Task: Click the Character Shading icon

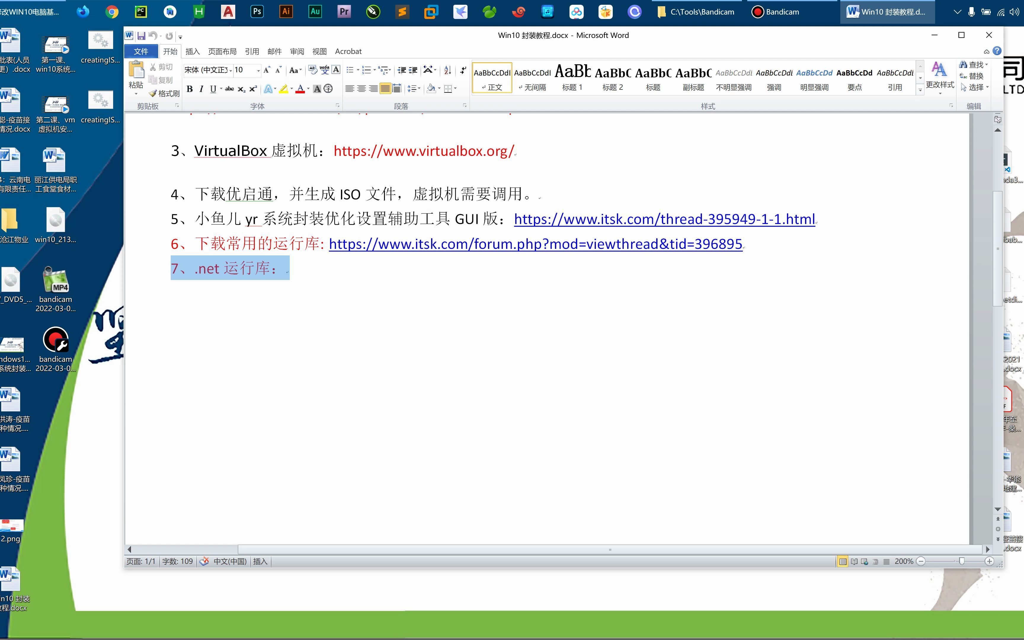Action: pyautogui.click(x=317, y=89)
